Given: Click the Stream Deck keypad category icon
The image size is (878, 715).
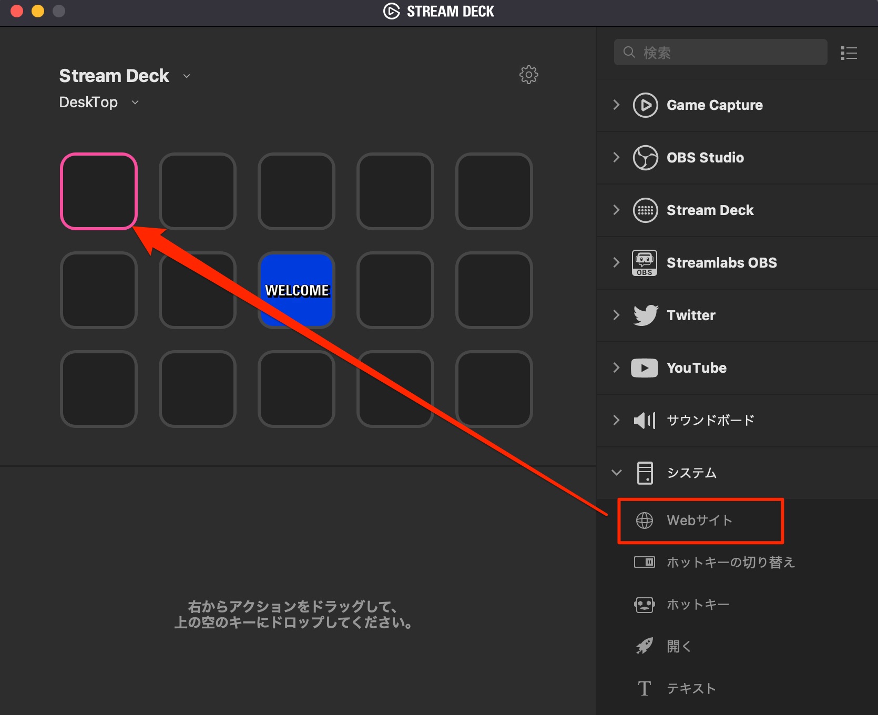Looking at the screenshot, I should point(645,210).
